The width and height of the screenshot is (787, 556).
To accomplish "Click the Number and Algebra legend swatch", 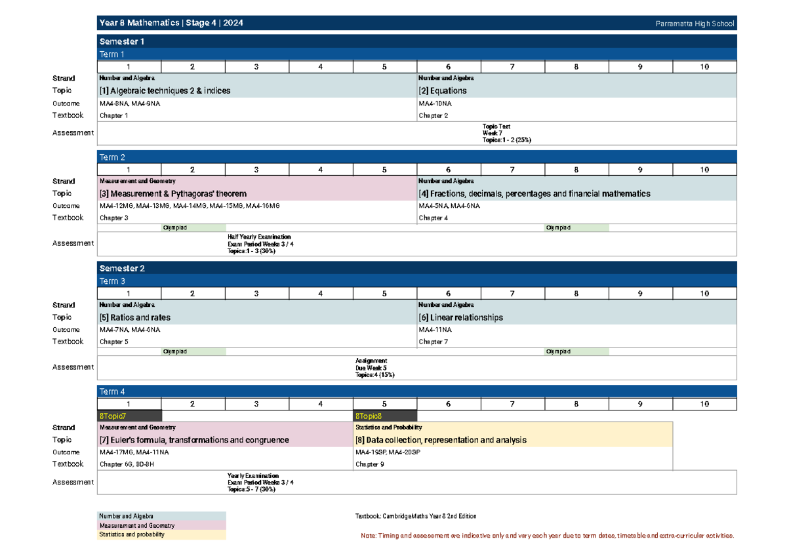I will tap(161, 517).
